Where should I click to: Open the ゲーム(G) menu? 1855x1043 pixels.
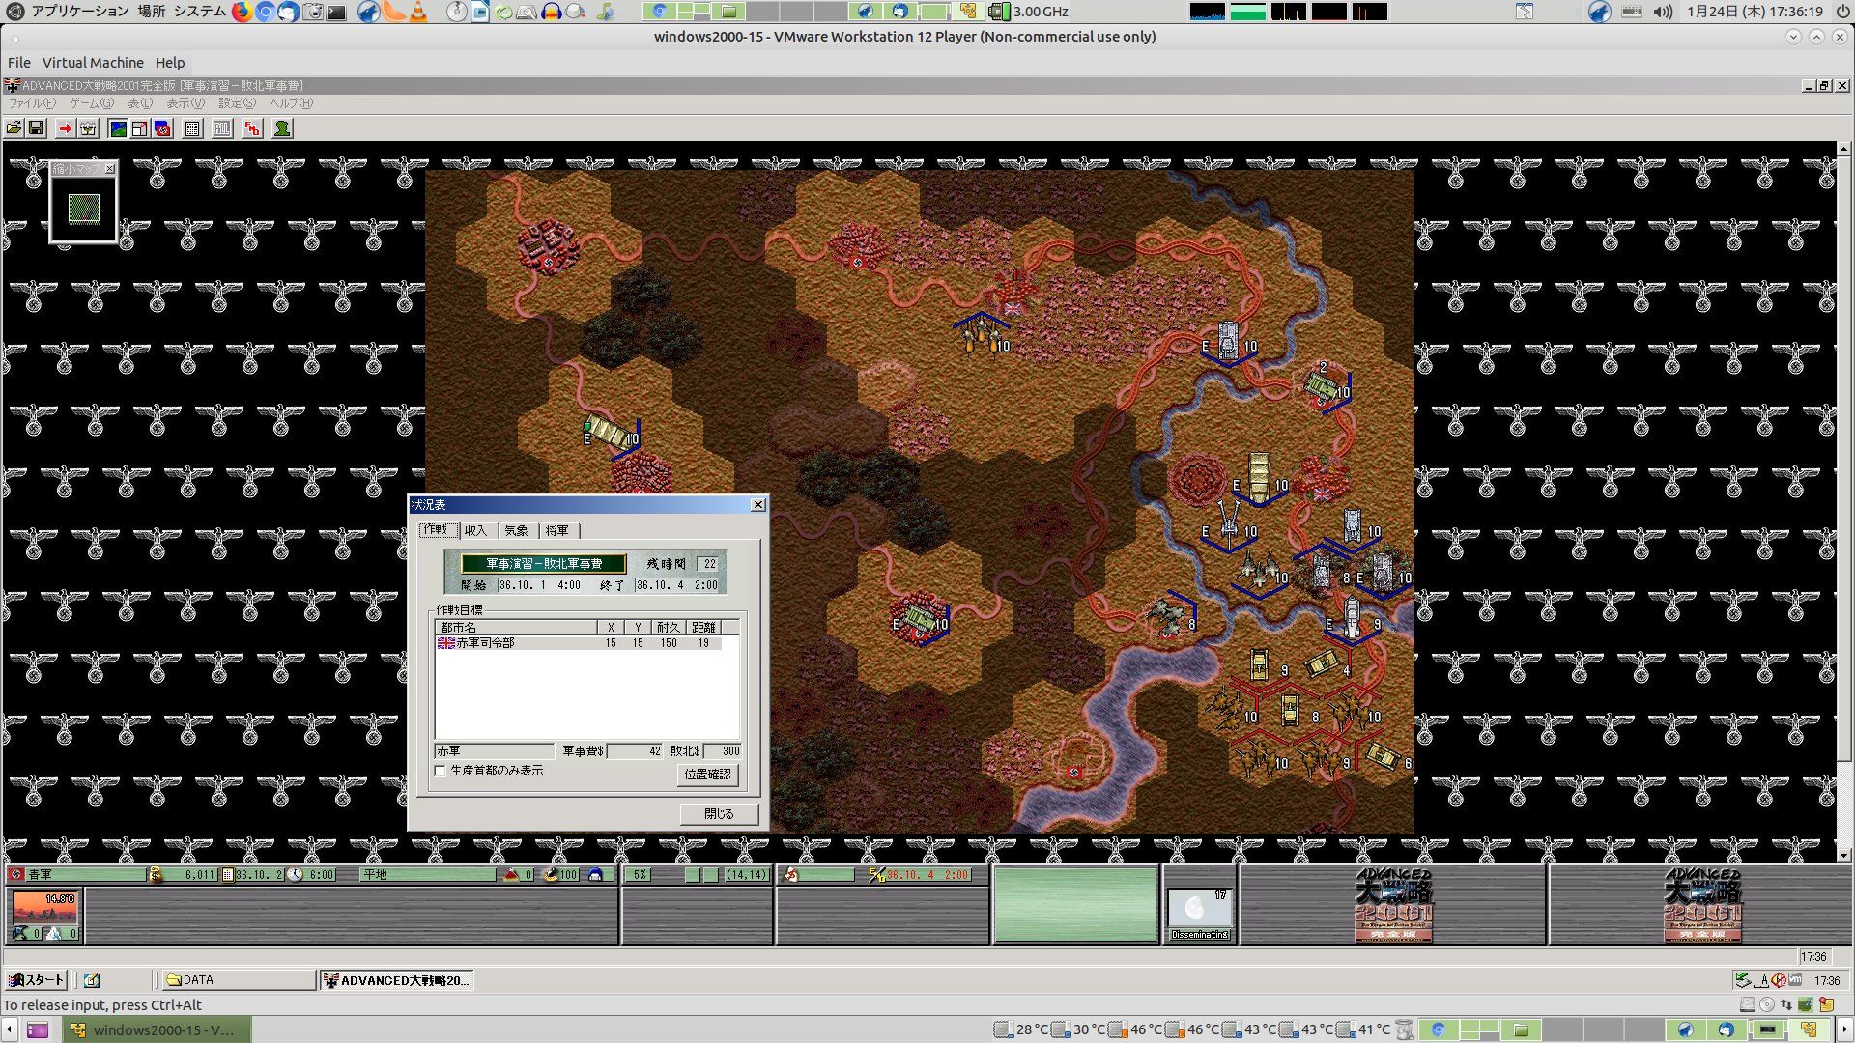(x=91, y=103)
